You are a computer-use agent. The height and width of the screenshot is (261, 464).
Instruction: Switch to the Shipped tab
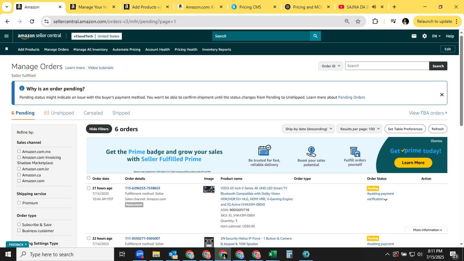(121, 113)
